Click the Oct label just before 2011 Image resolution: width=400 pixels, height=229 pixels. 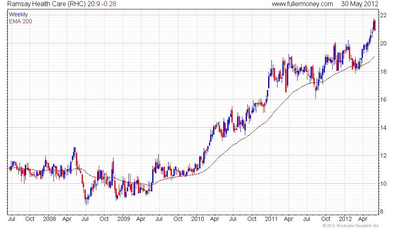252,219
